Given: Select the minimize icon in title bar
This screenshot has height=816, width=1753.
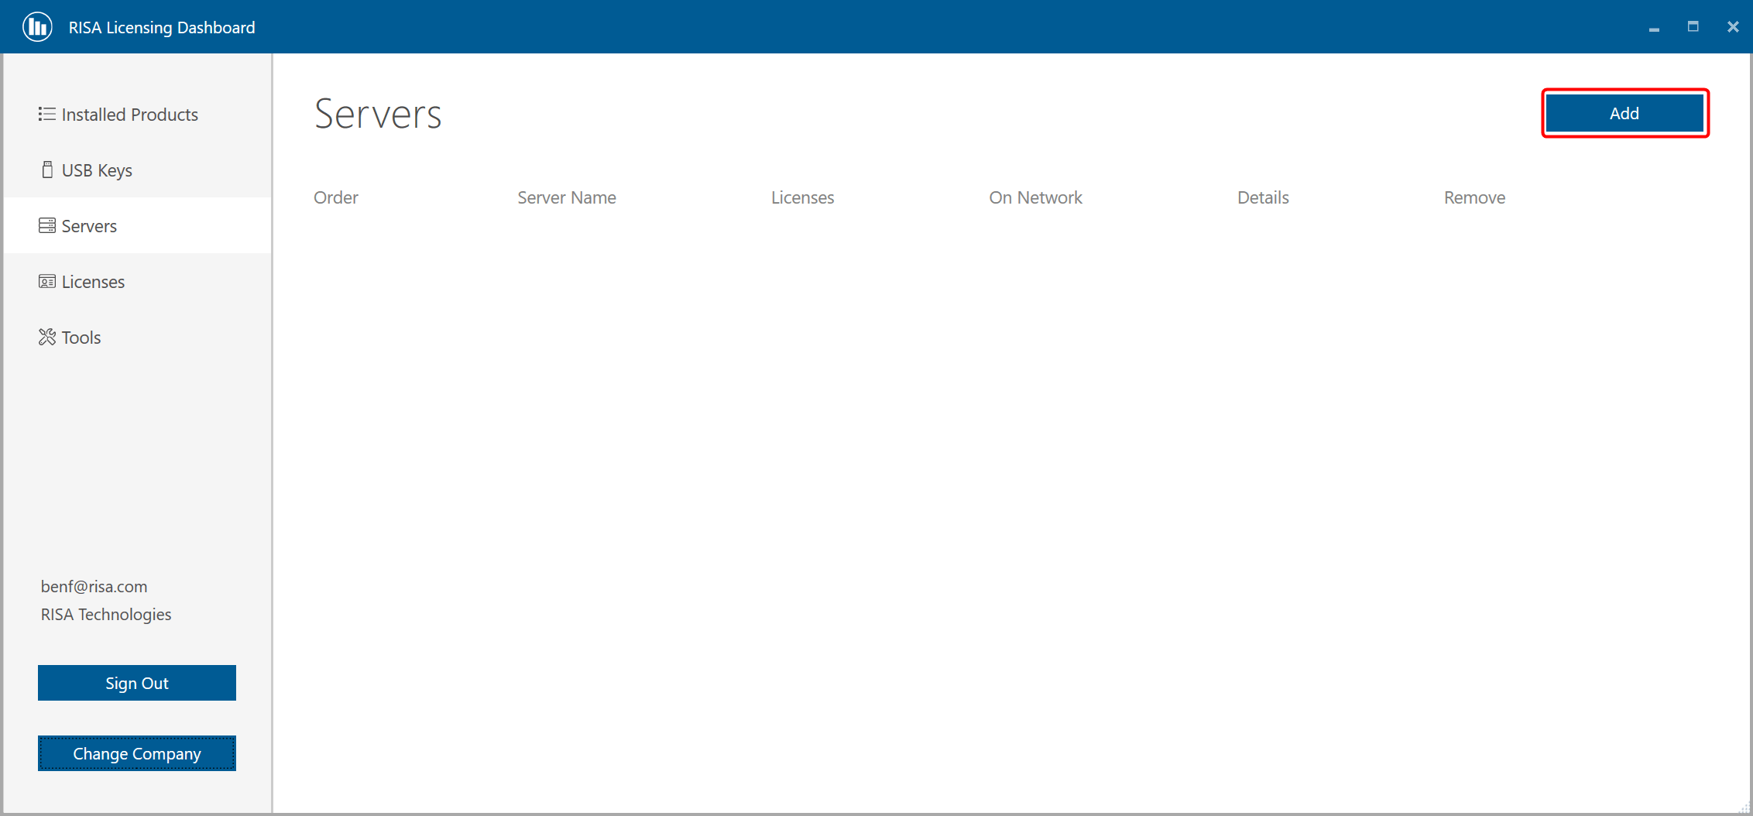Looking at the screenshot, I should [1655, 29].
